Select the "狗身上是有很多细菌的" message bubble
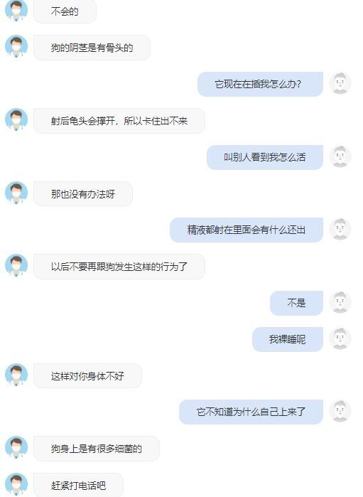Screen dimensions: 363x497 [x=97, y=449]
